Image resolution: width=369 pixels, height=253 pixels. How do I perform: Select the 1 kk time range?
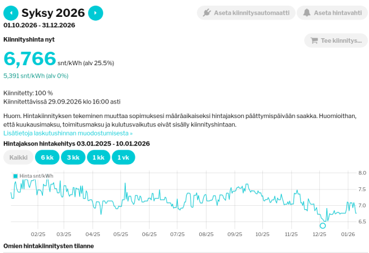point(98,157)
